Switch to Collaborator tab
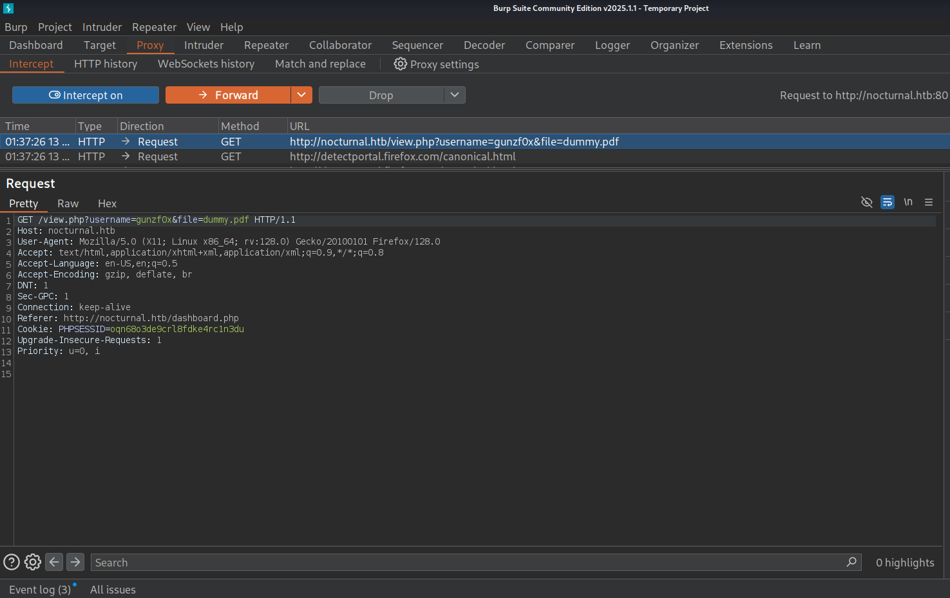This screenshot has height=598, width=950. (x=341, y=45)
